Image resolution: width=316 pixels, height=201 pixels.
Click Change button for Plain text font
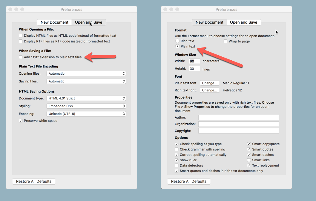[x=210, y=83]
